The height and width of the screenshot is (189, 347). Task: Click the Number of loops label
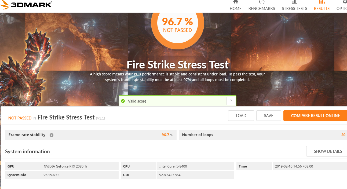(198, 135)
